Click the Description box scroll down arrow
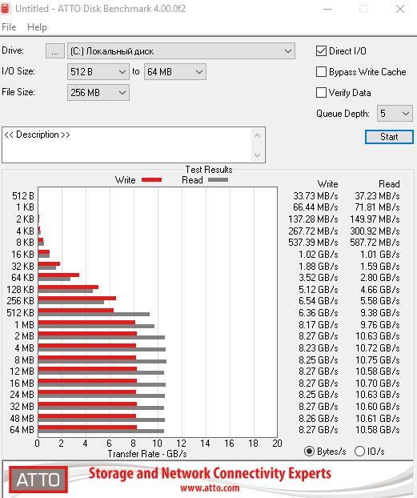The width and height of the screenshot is (417, 498). coord(257,155)
